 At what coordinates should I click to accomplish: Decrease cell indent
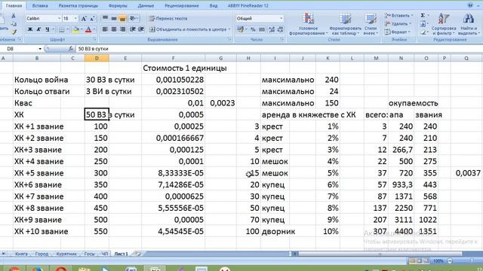(133, 29)
